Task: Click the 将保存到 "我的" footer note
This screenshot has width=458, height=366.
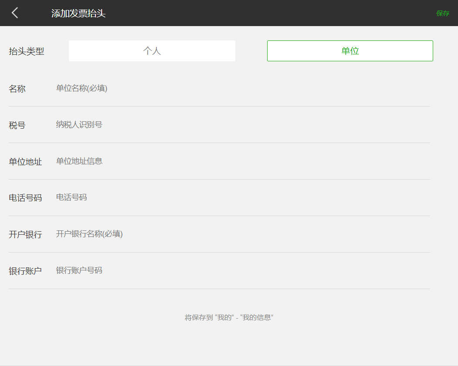Action: (x=229, y=318)
